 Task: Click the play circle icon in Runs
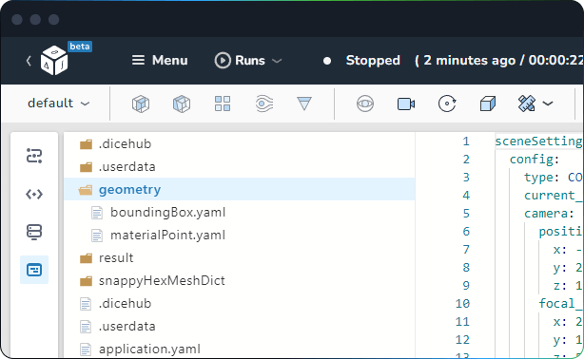[x=223, y=60]
